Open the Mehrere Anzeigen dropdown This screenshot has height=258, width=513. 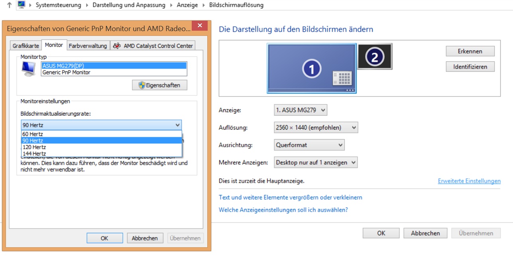316,162
